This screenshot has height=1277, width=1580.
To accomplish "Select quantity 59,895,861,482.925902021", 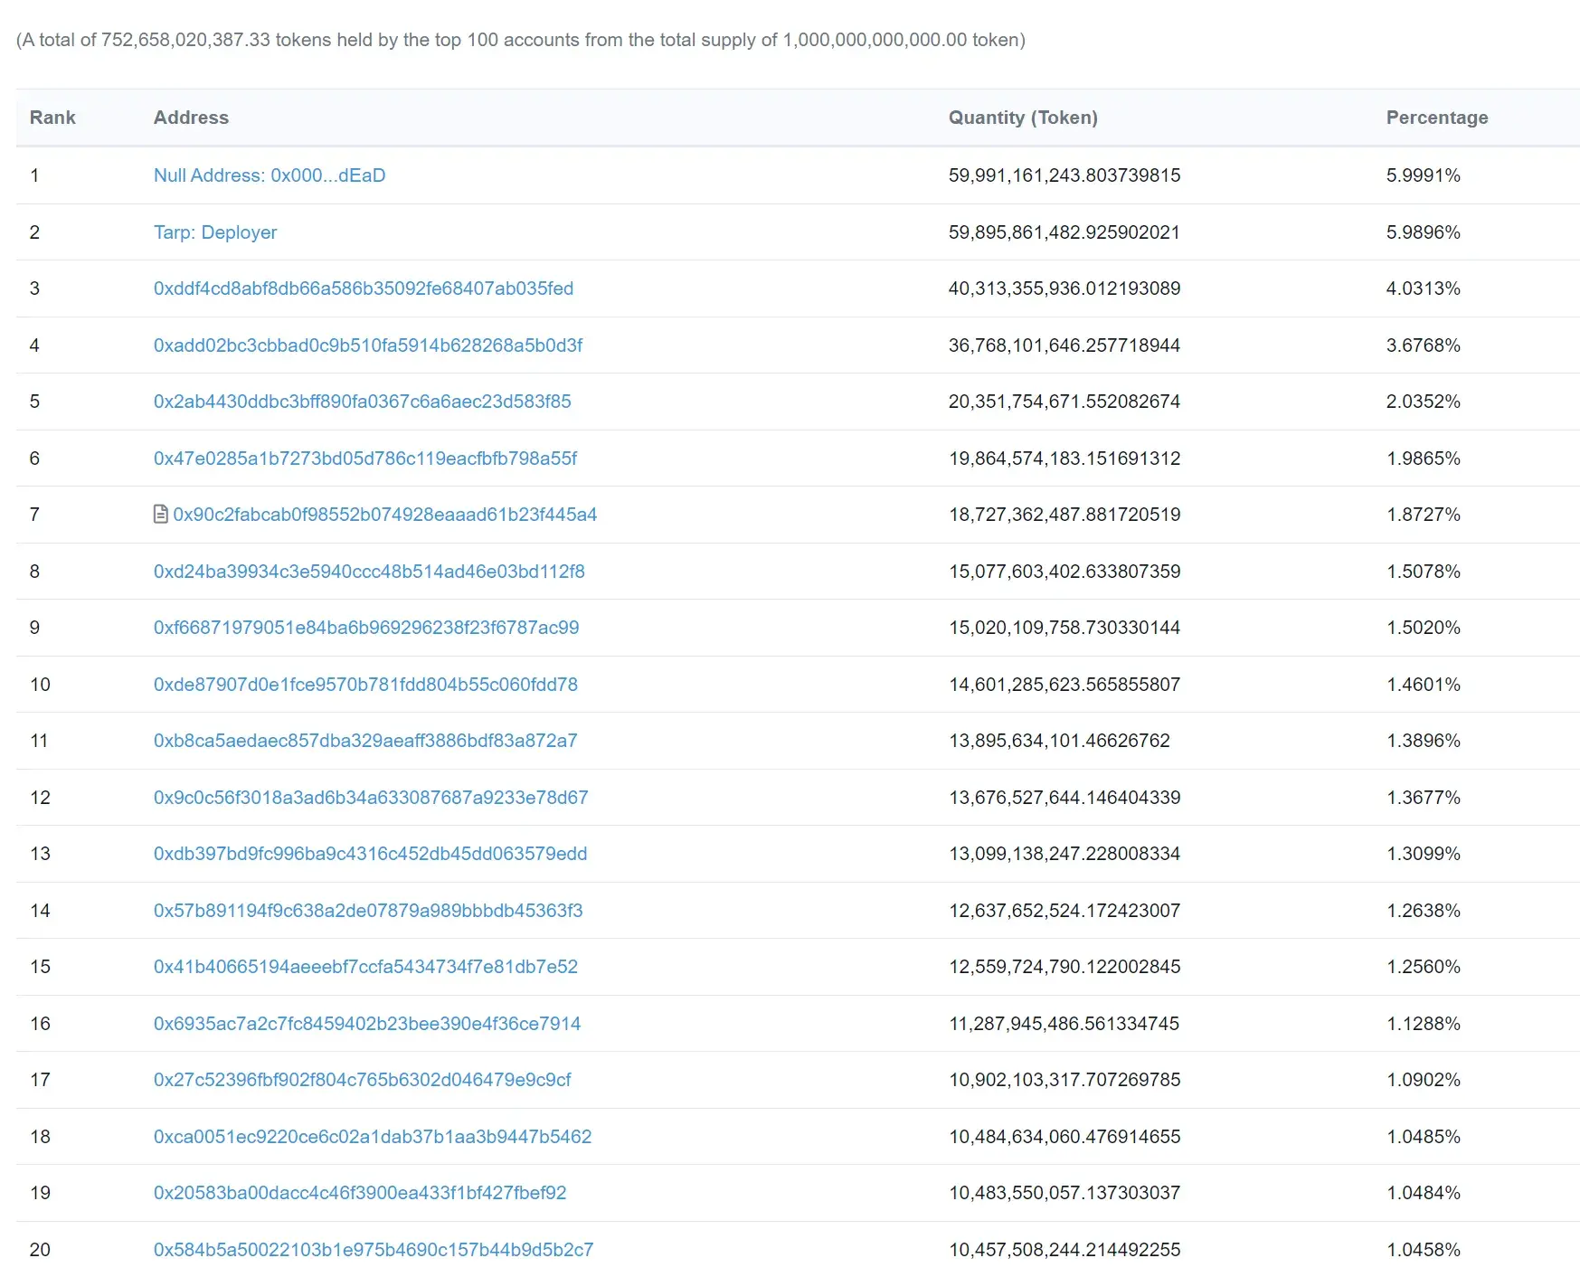I will coord(1064,232).
